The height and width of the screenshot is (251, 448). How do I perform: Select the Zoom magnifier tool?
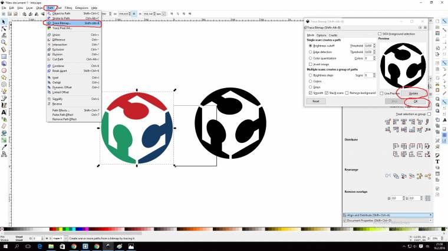(x=4, y=42)
